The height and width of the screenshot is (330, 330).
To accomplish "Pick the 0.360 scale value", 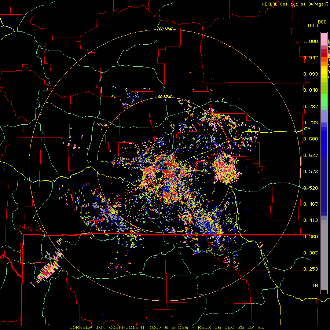I will coord(311,236).
